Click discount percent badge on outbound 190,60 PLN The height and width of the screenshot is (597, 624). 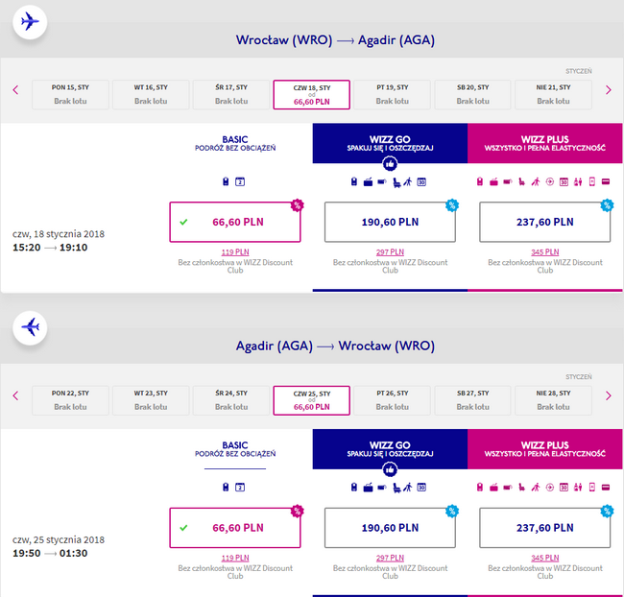pyautogui.click(x=452, y=205)
